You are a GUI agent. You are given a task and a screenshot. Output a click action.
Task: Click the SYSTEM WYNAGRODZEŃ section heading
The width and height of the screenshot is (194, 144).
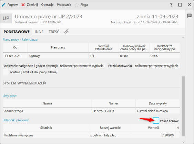pos(24,83)
